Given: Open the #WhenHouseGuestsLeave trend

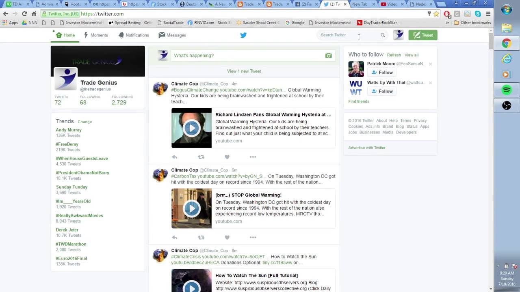Looking at the screenshot, I should point(82,158).
